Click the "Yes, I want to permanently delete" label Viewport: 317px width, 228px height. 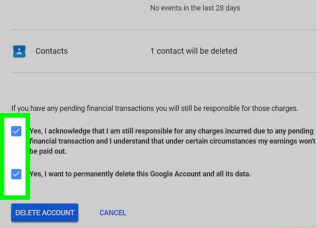(x=140, y=174)
